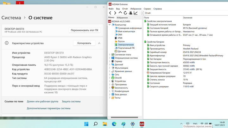Go up one level in AIDA64 toolbar
Image resolution: width=228 pixels, height=128 pixels.
120,13
